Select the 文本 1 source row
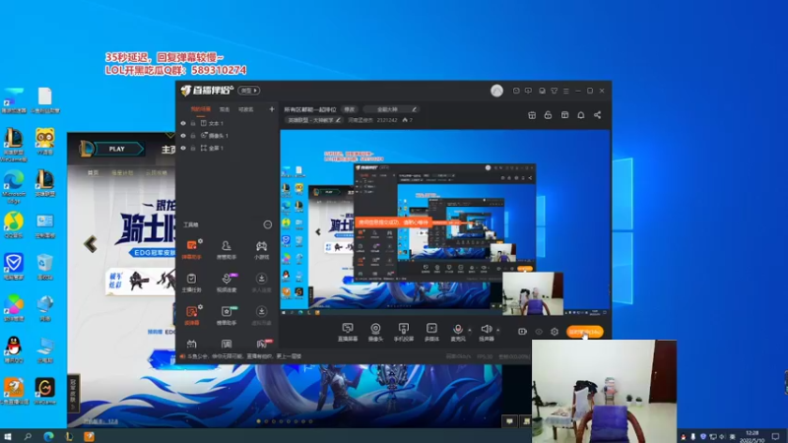This screenshot has width=788, height=443. pyautogui.click(x=228, y=123)
